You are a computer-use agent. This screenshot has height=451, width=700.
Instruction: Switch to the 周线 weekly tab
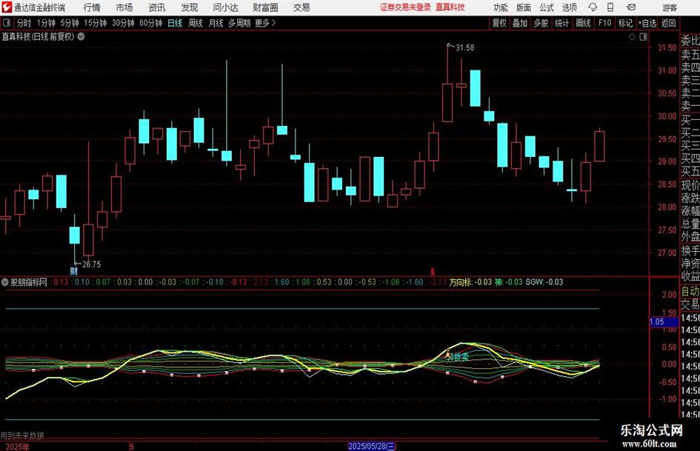pos(195,23)
